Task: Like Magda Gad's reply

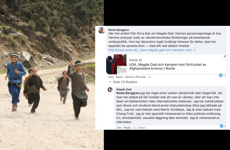Action: pos(119,128)
